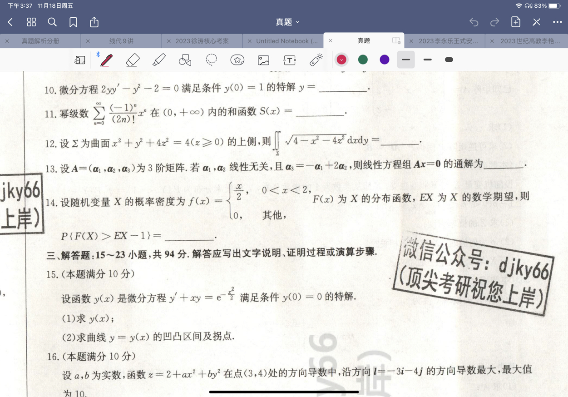Select the purple pen color swatch
The width and height of the screenshot is (568, 397).
point(384,60)
